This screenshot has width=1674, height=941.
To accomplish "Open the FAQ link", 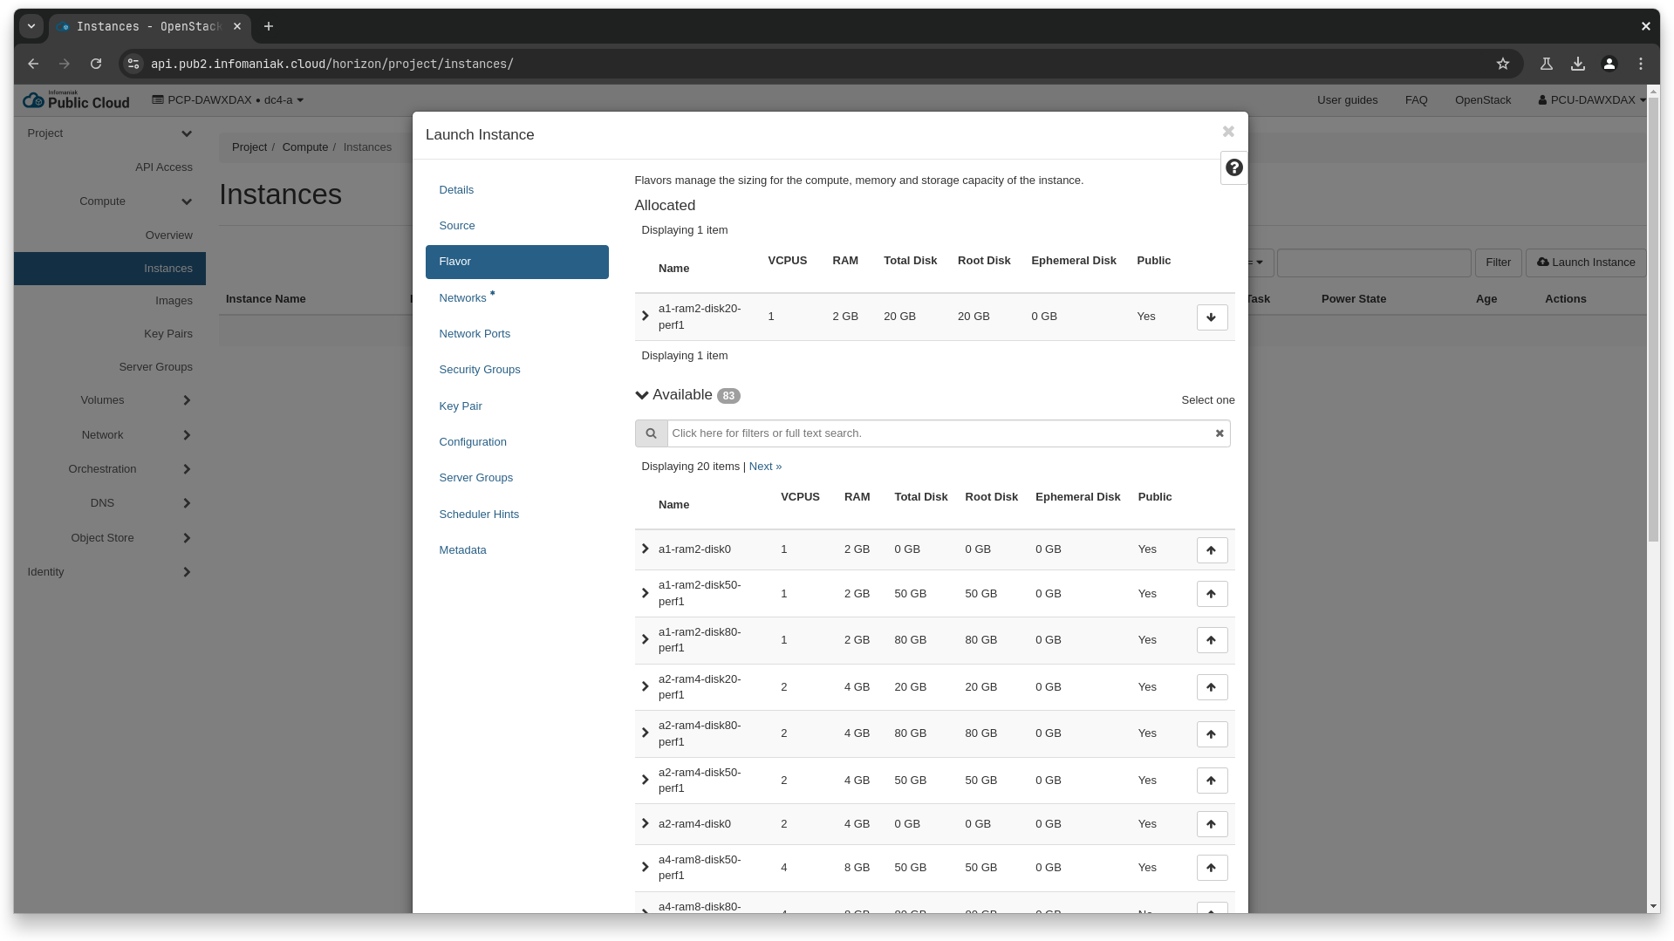I will (1416, 100).
